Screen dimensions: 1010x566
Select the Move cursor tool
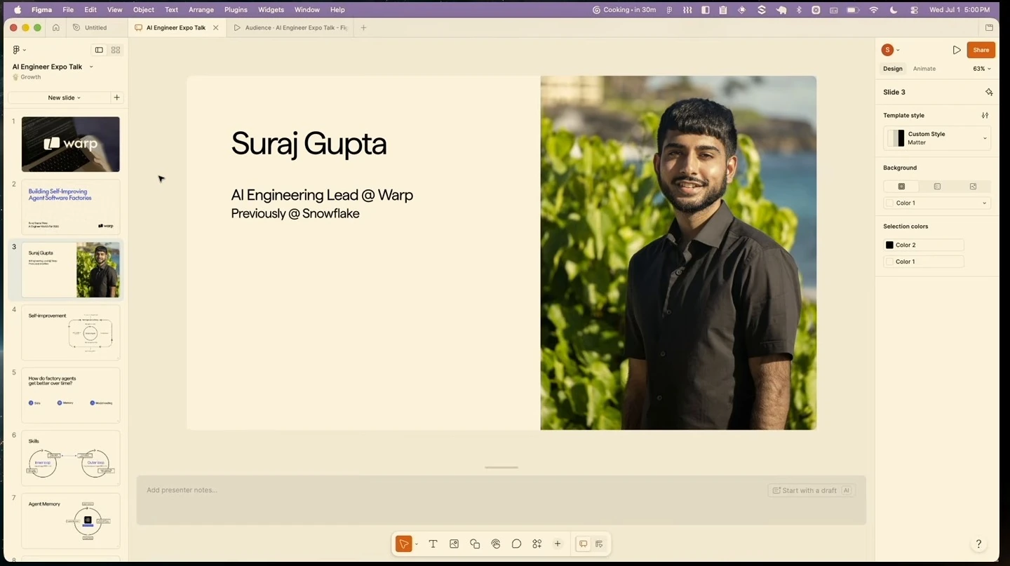tap(403, 544)
